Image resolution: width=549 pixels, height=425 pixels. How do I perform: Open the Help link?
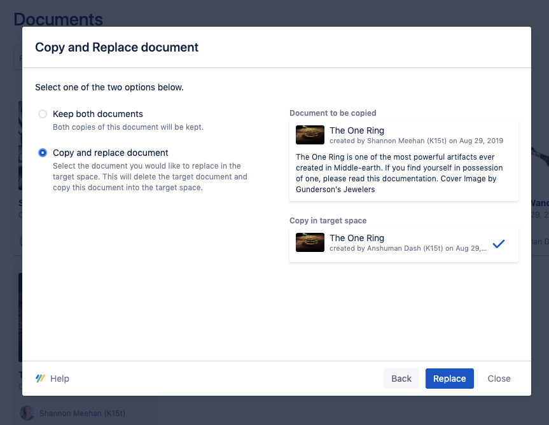59,379
